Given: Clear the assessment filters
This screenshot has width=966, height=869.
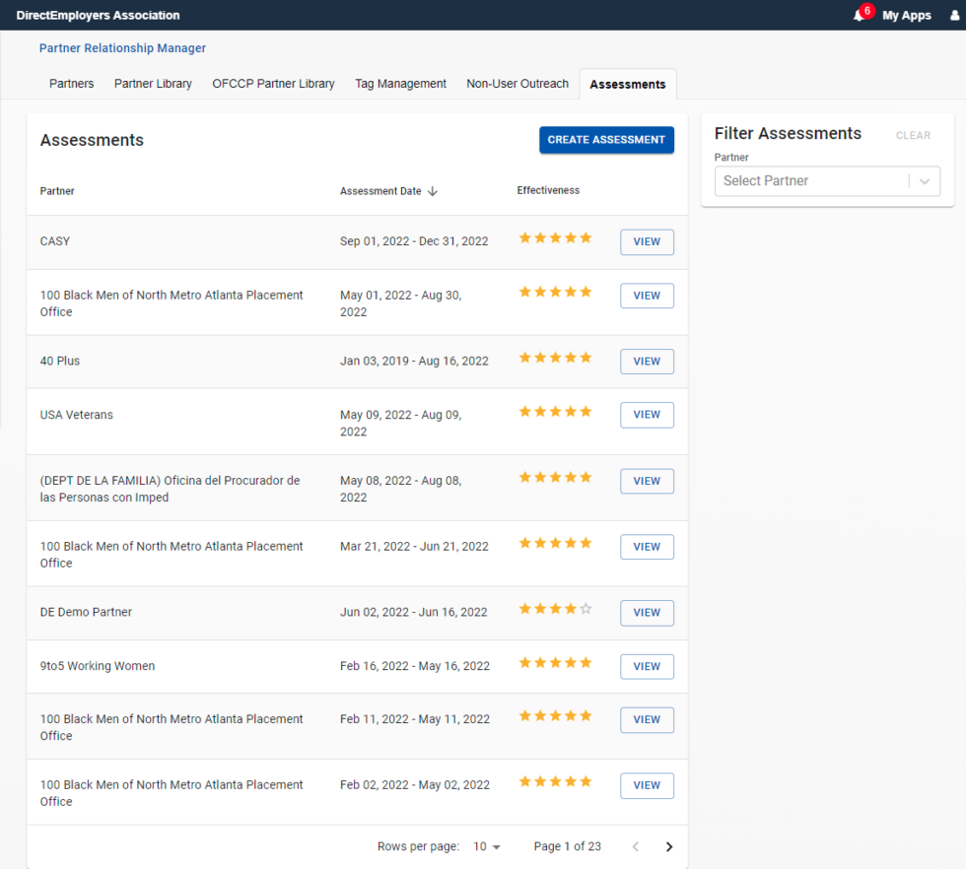Looking at the screenshot, I should tap(913, 136).
